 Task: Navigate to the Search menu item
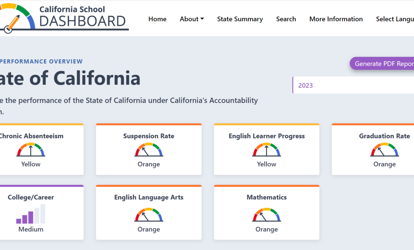(x=286, y=19)
